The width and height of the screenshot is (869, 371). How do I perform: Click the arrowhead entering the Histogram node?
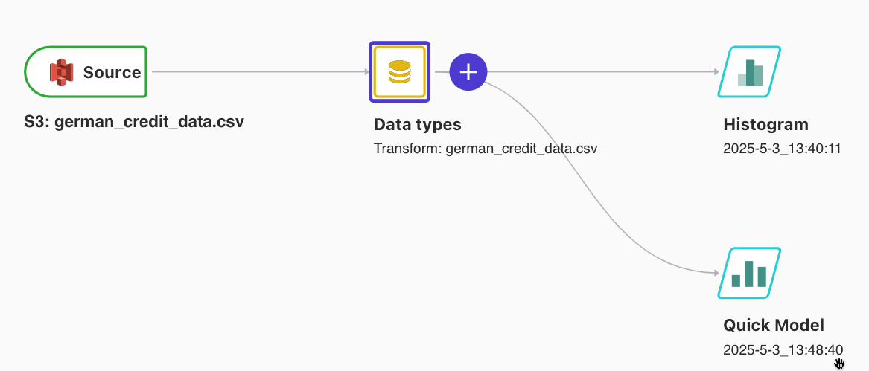pyautogui.click(x=716, y=72)
